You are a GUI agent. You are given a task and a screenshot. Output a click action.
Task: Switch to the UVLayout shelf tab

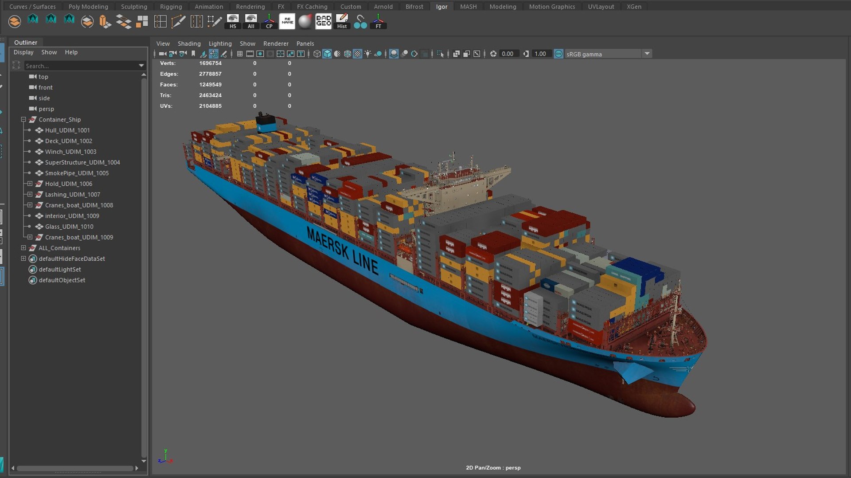(601, 7)
